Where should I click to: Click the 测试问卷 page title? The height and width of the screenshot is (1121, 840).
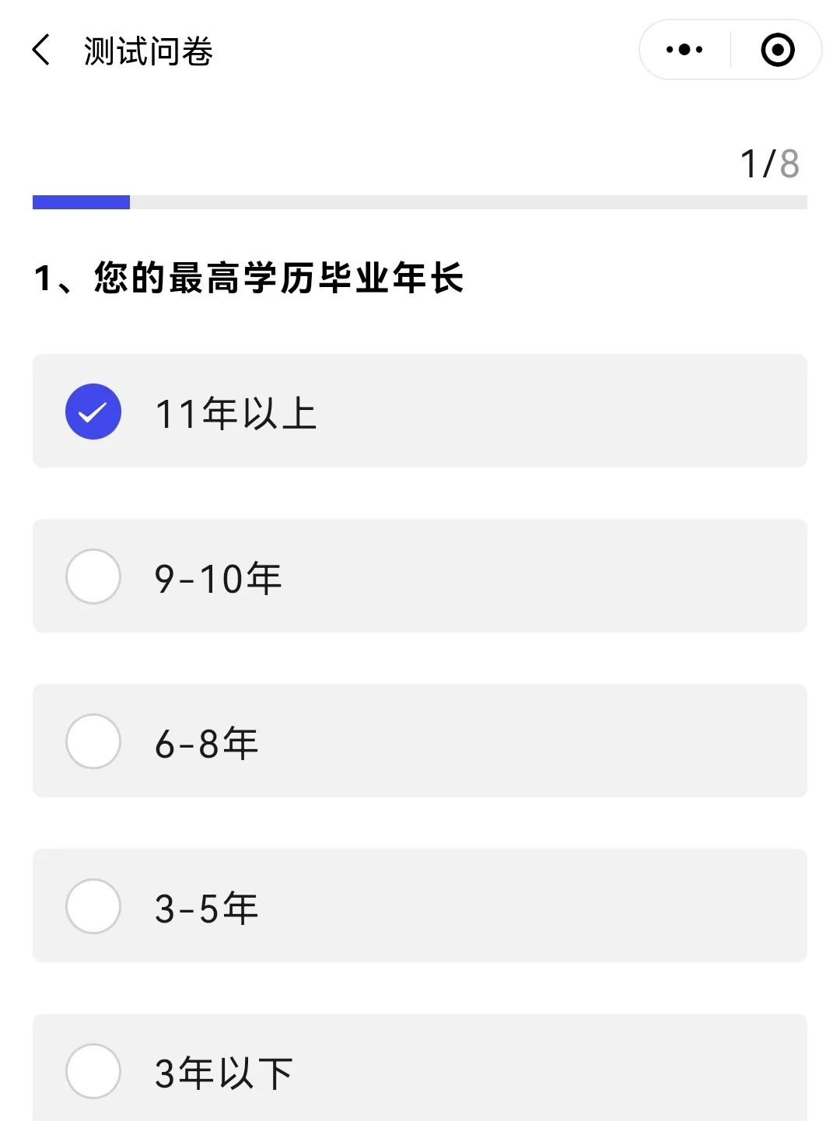(x=149, y=51)
